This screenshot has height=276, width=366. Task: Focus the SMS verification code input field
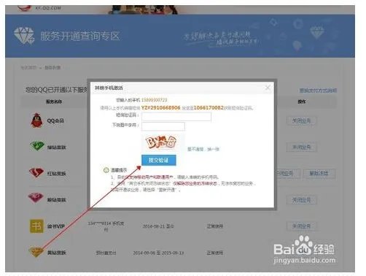click(176, 116)
